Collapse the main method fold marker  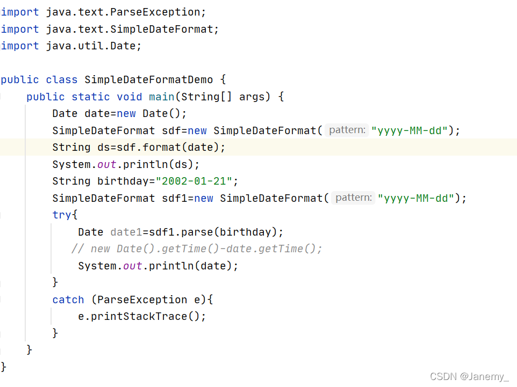pyautogui.click(x=1, y=97)
